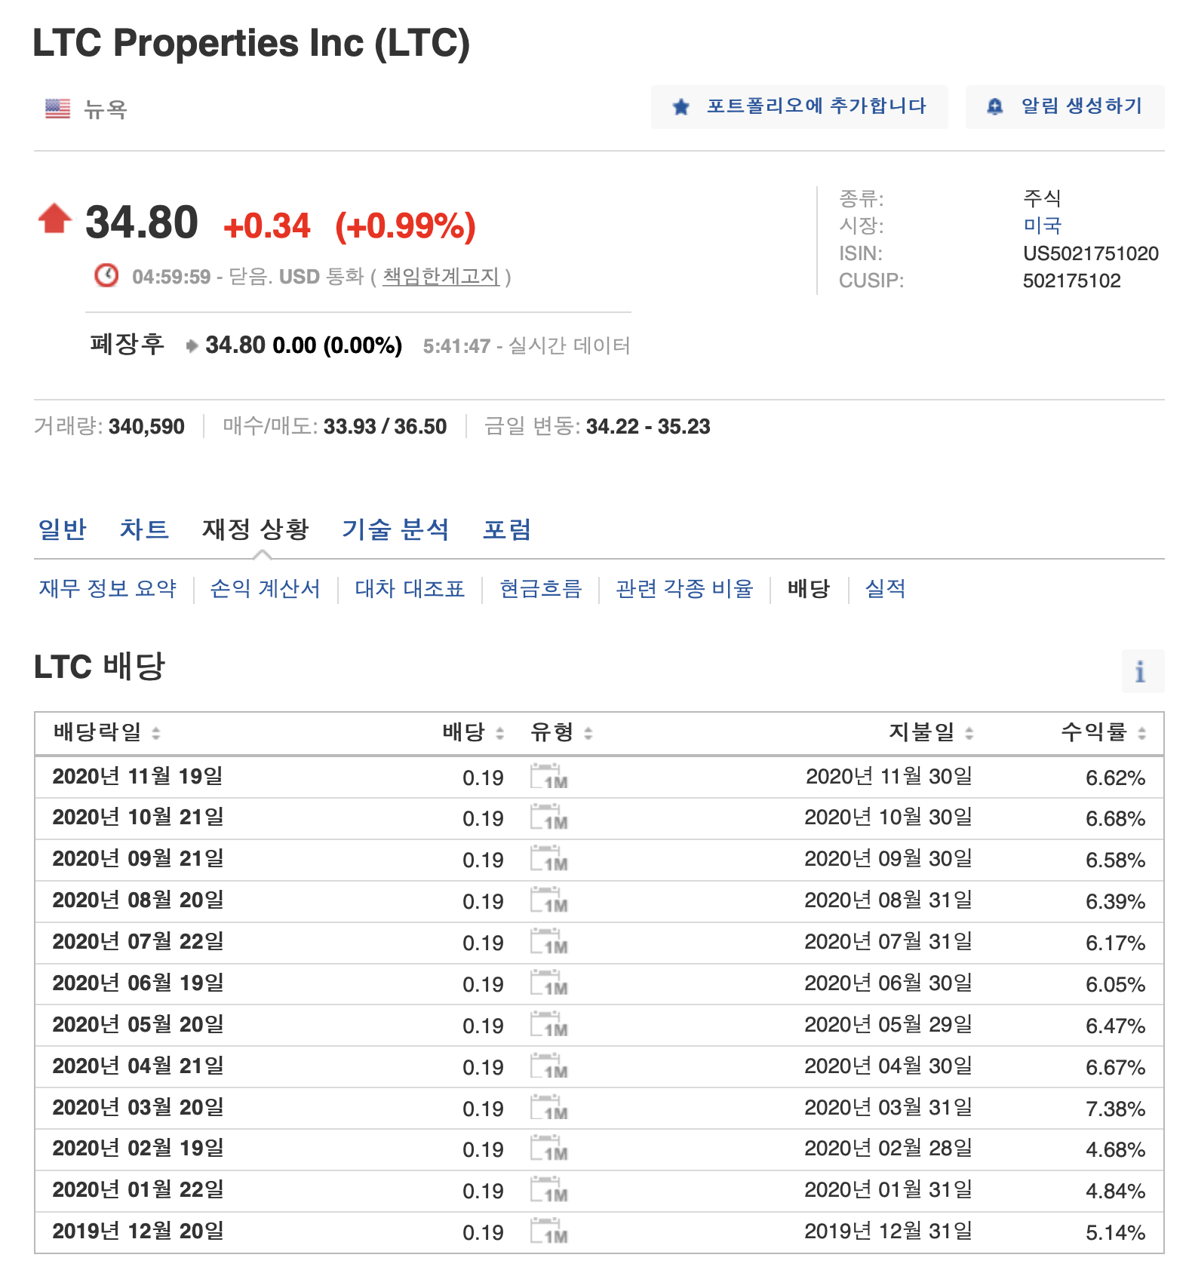Open the 관련 각종 비율 sub-tab

684,588
